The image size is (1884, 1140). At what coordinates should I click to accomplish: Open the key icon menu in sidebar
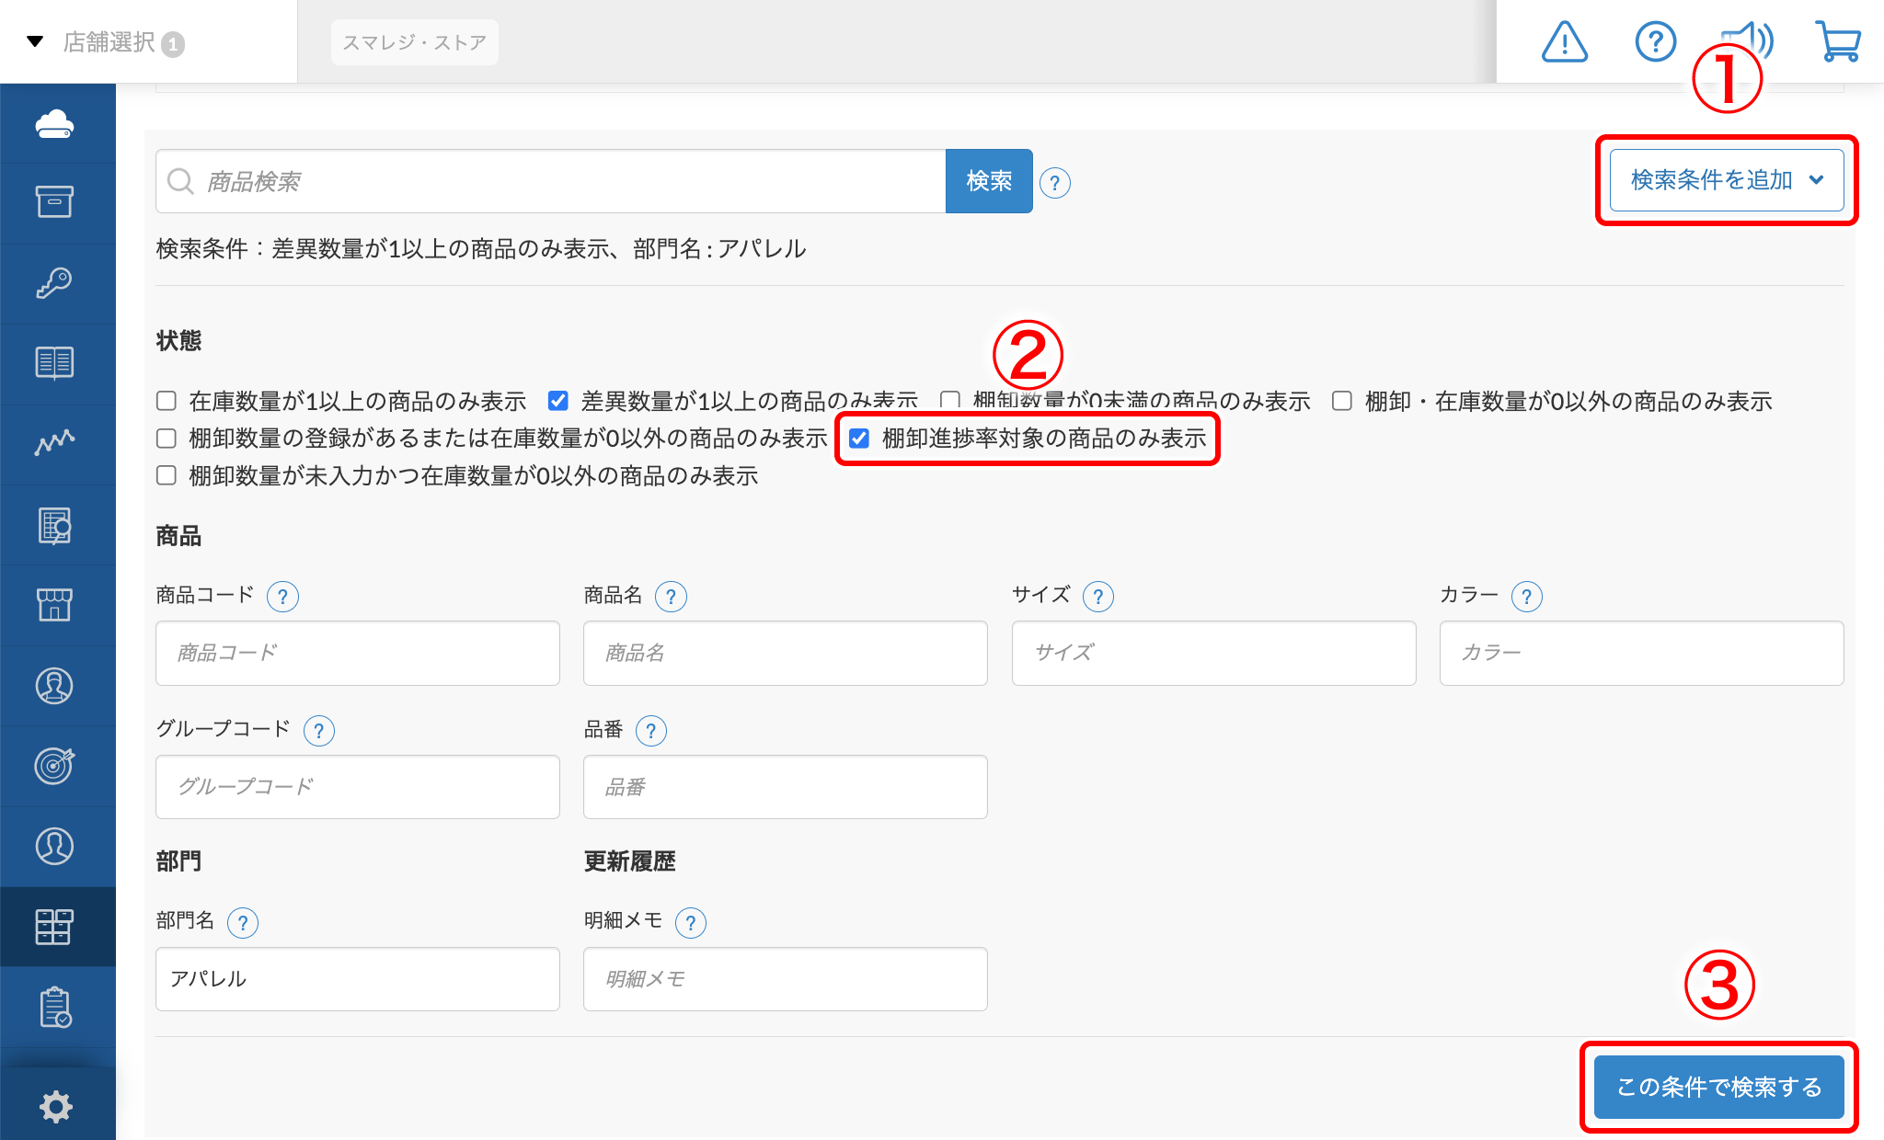tap(55, 282)
